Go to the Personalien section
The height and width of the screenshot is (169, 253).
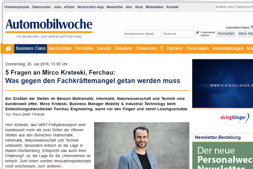197,48
